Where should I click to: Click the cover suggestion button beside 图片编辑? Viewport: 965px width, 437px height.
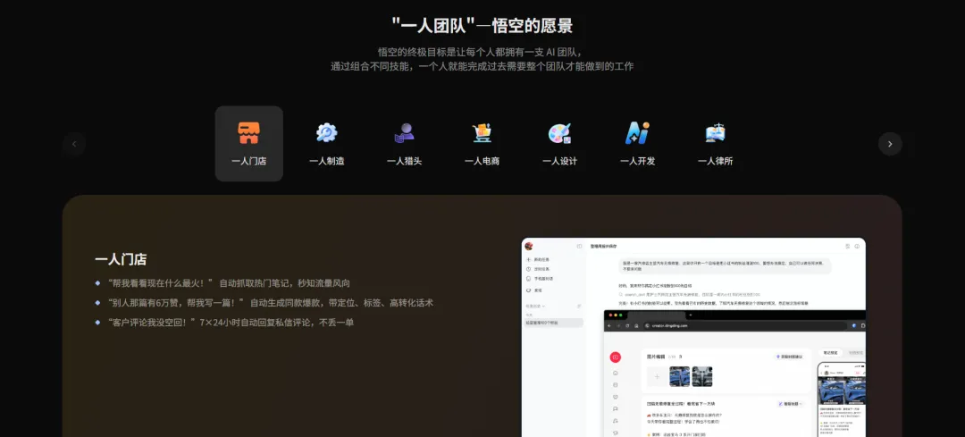(790, 357)
